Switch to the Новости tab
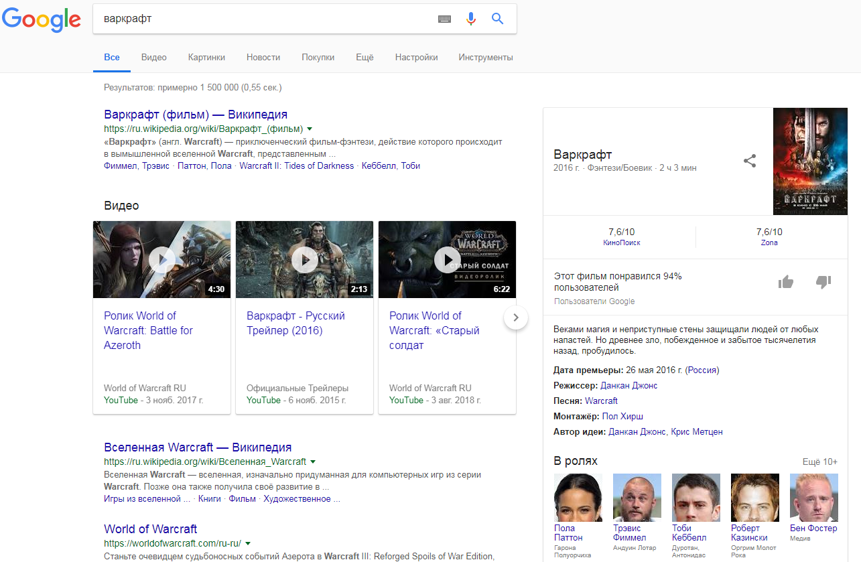 (263, 58)
